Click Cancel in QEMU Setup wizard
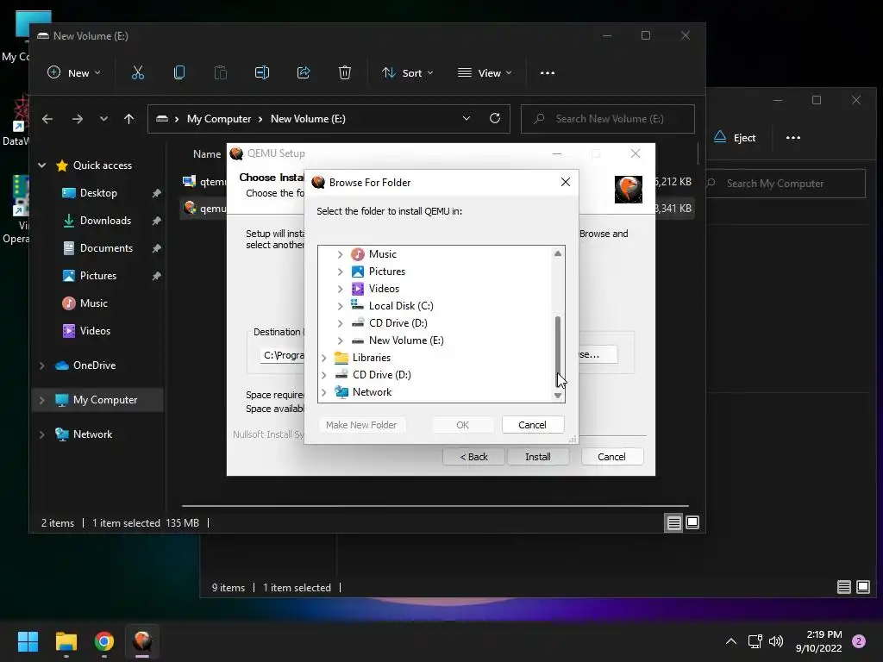The width and height of the screenshot is (883, 662). tap(611, 457)
